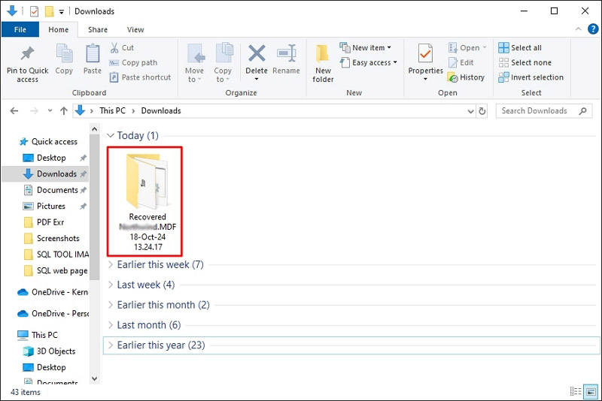Open the address bar history dropdown
Viewport: 602px width, 401px height.
point(471,111)
